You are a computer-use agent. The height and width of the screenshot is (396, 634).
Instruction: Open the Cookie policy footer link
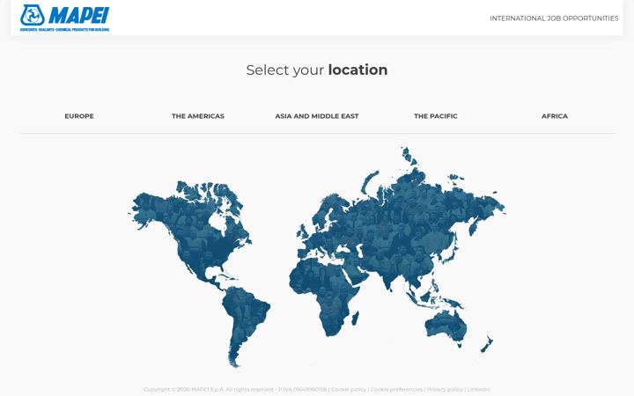tap(348, 390)
